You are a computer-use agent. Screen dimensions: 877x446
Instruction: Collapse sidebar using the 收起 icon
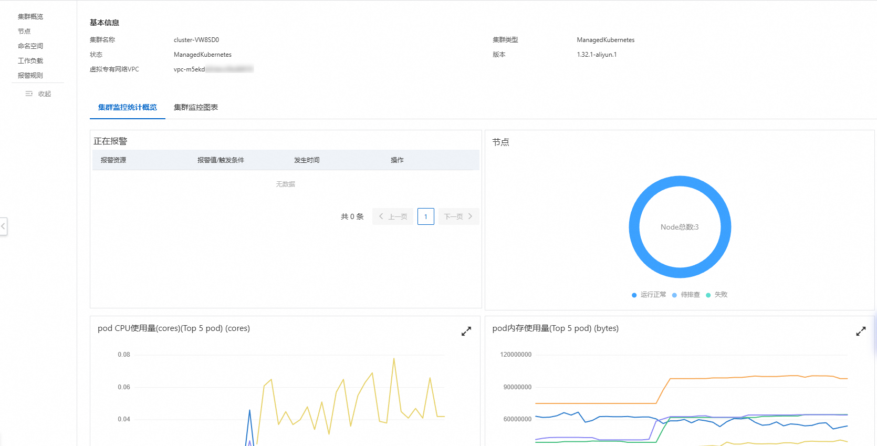(29, 94)
